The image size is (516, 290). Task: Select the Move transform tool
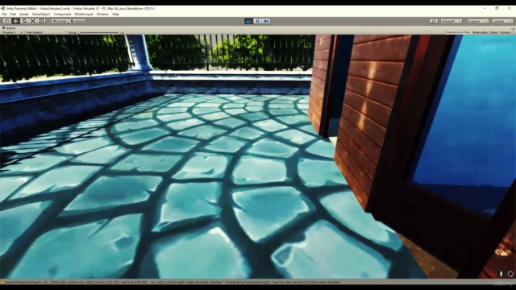15,21
